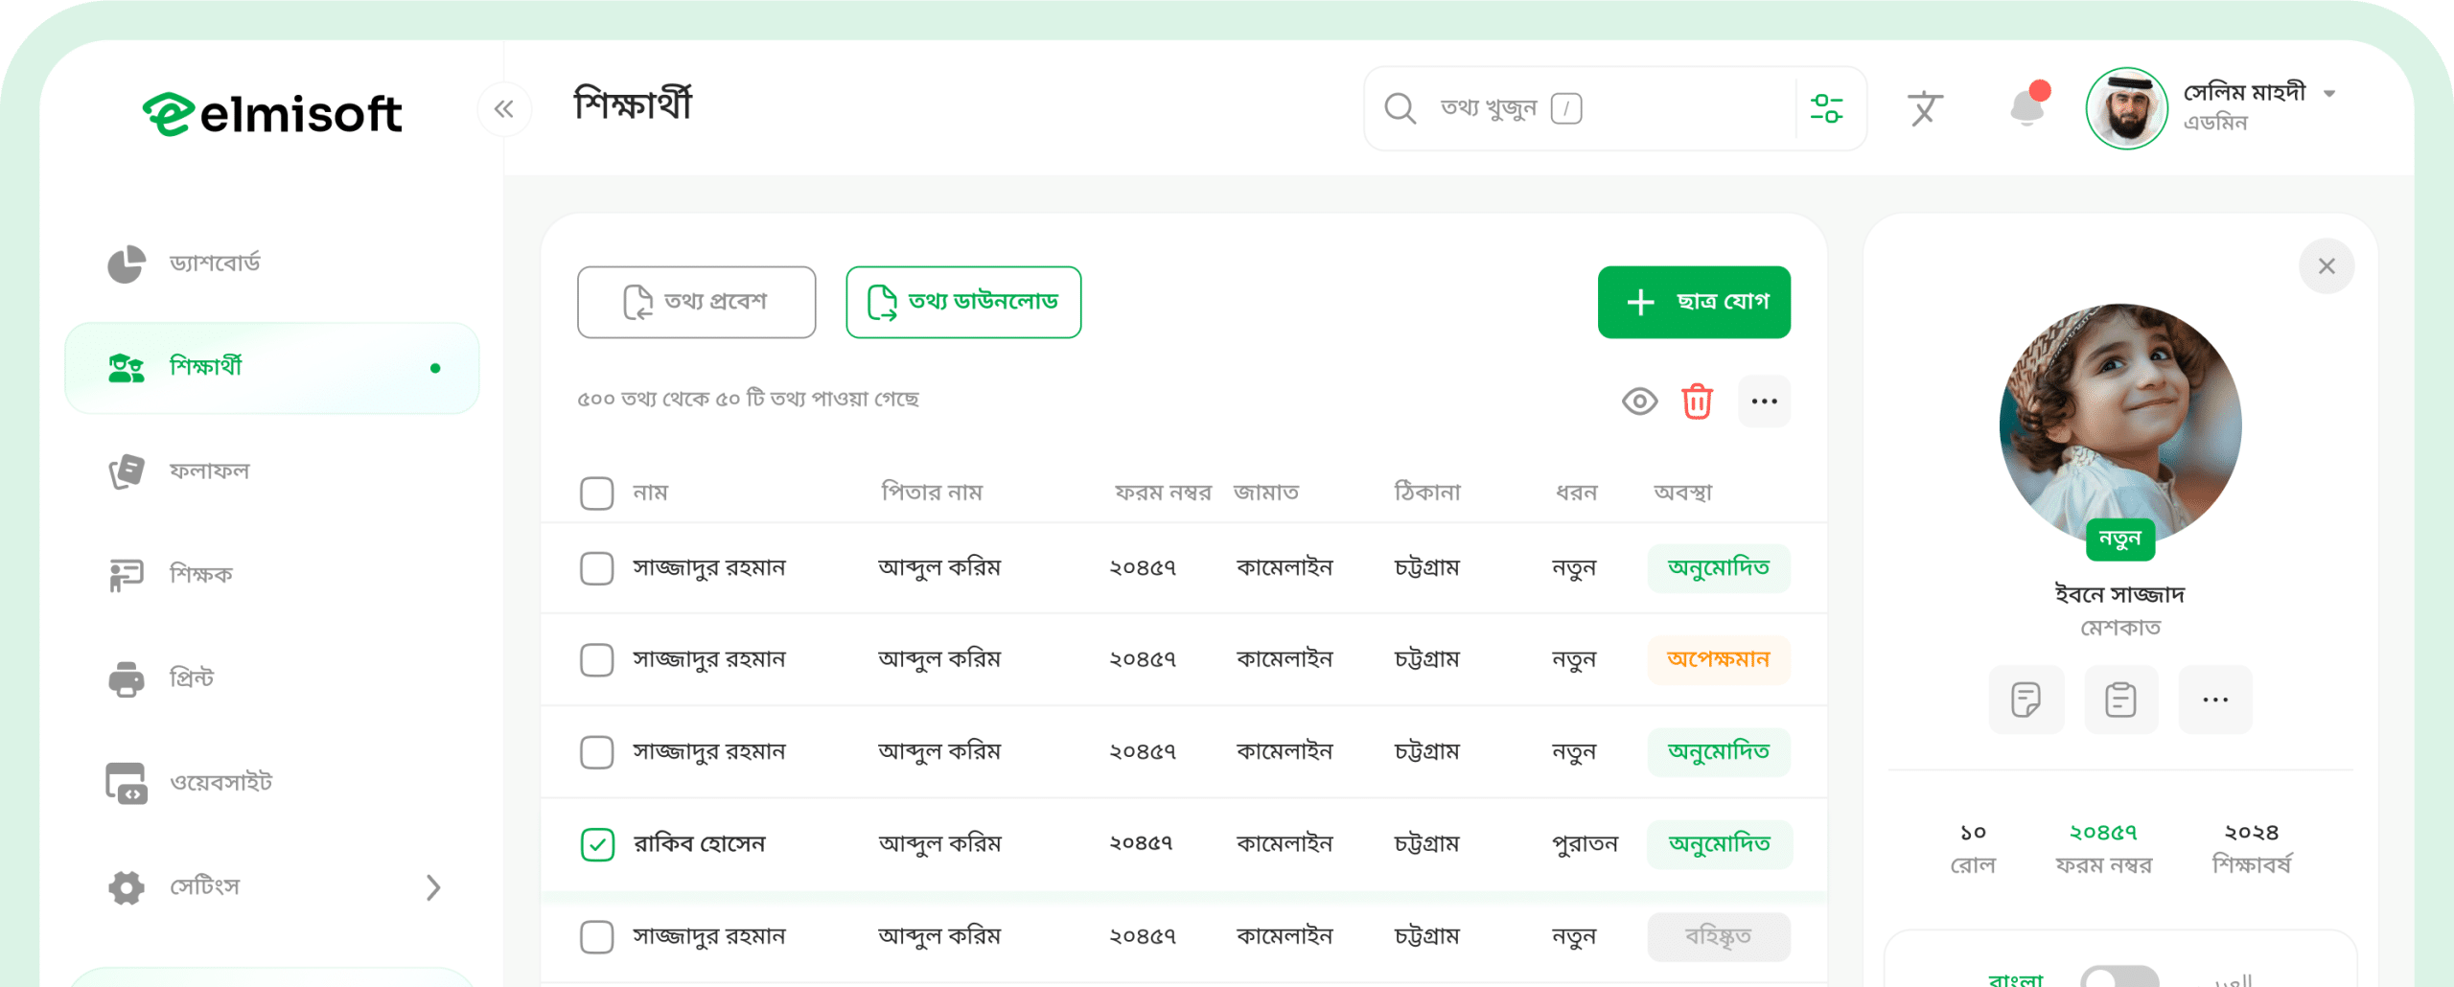Viewport: 2454px width, 987px height.
Task: Select শিক্ষার্থী sidebar menu item
Action: 272,368
